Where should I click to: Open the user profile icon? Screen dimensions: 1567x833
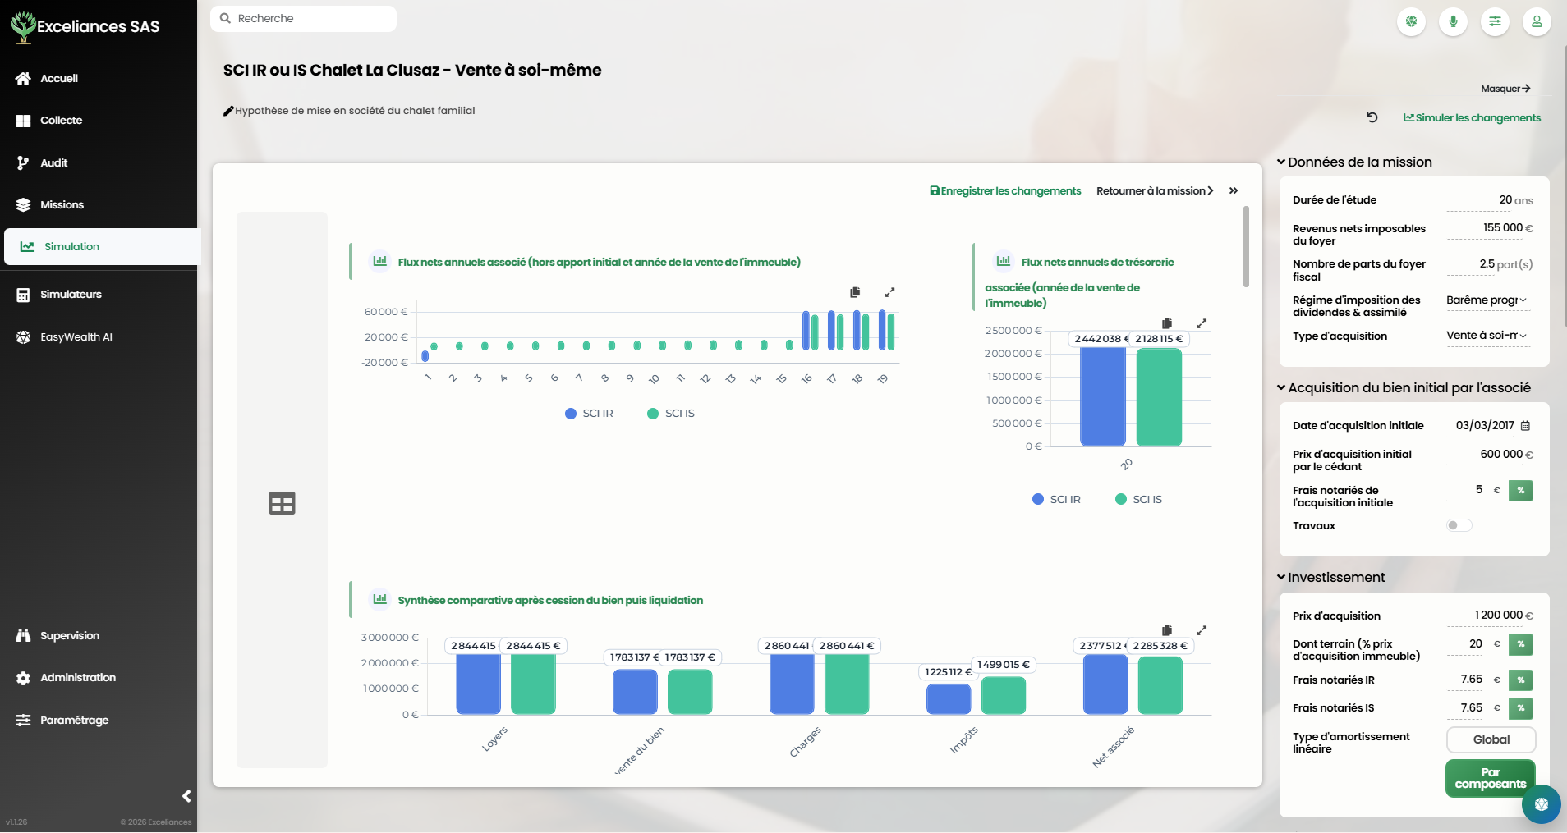pos(1537,21)
